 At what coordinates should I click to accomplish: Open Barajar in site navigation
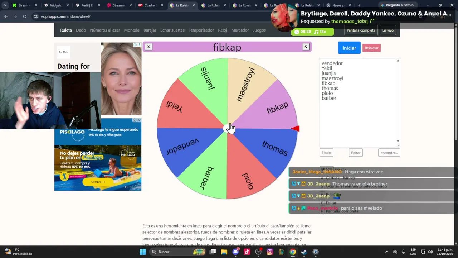tap(150, 30)
